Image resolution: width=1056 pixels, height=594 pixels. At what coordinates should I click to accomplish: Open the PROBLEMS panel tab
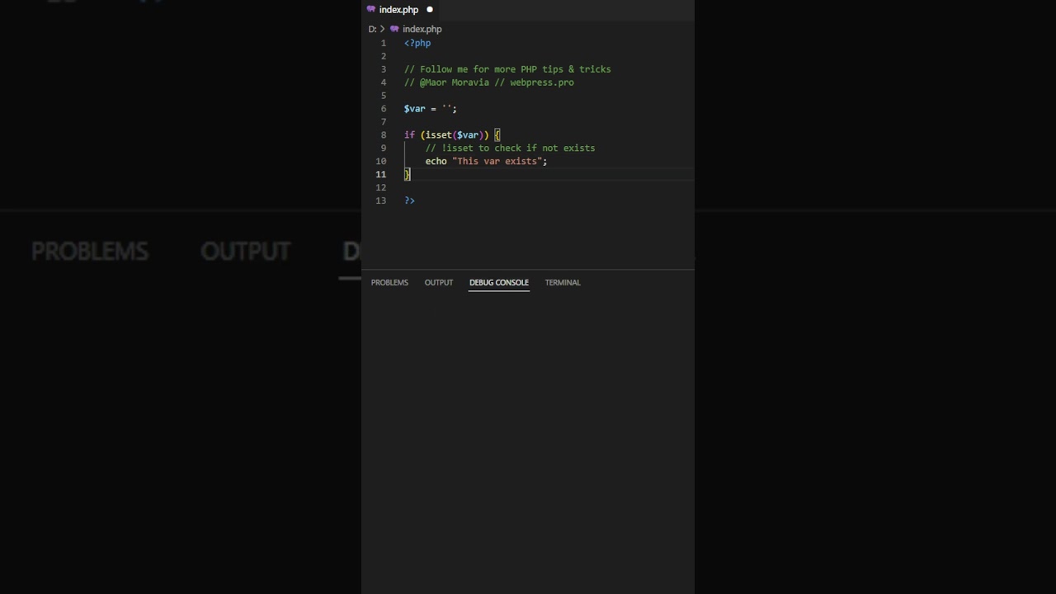[x=389, y=282]
